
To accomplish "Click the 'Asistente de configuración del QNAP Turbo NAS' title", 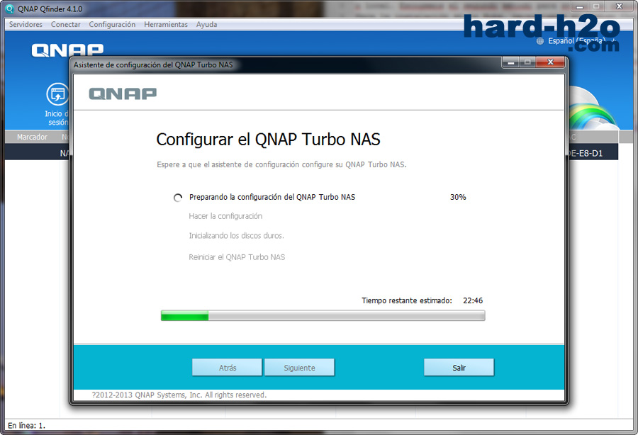I will coord(153,64).
